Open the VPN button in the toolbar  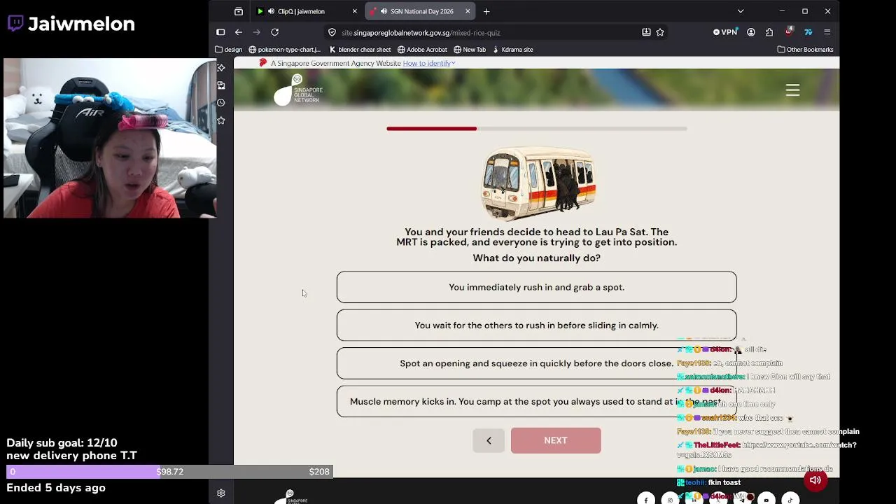coord(725,32)
